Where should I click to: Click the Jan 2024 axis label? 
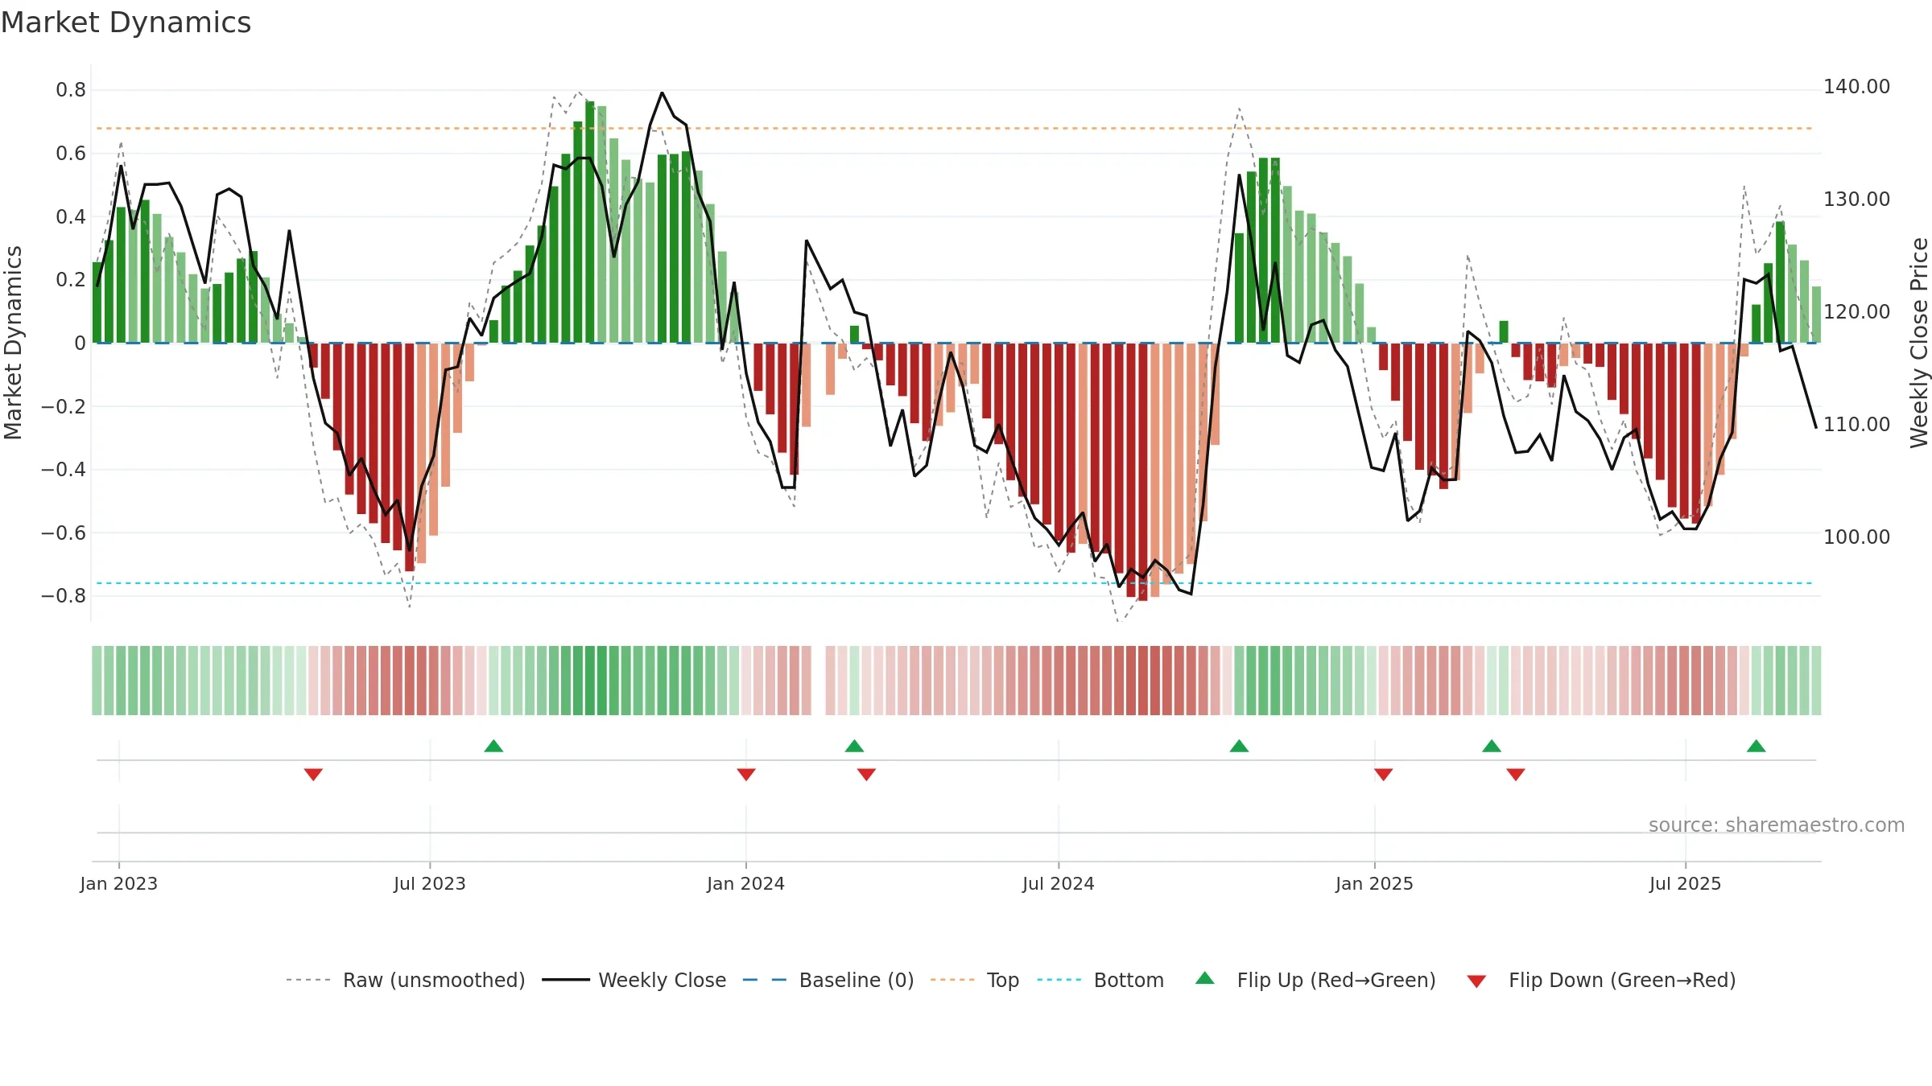click(x=745, y=883)
